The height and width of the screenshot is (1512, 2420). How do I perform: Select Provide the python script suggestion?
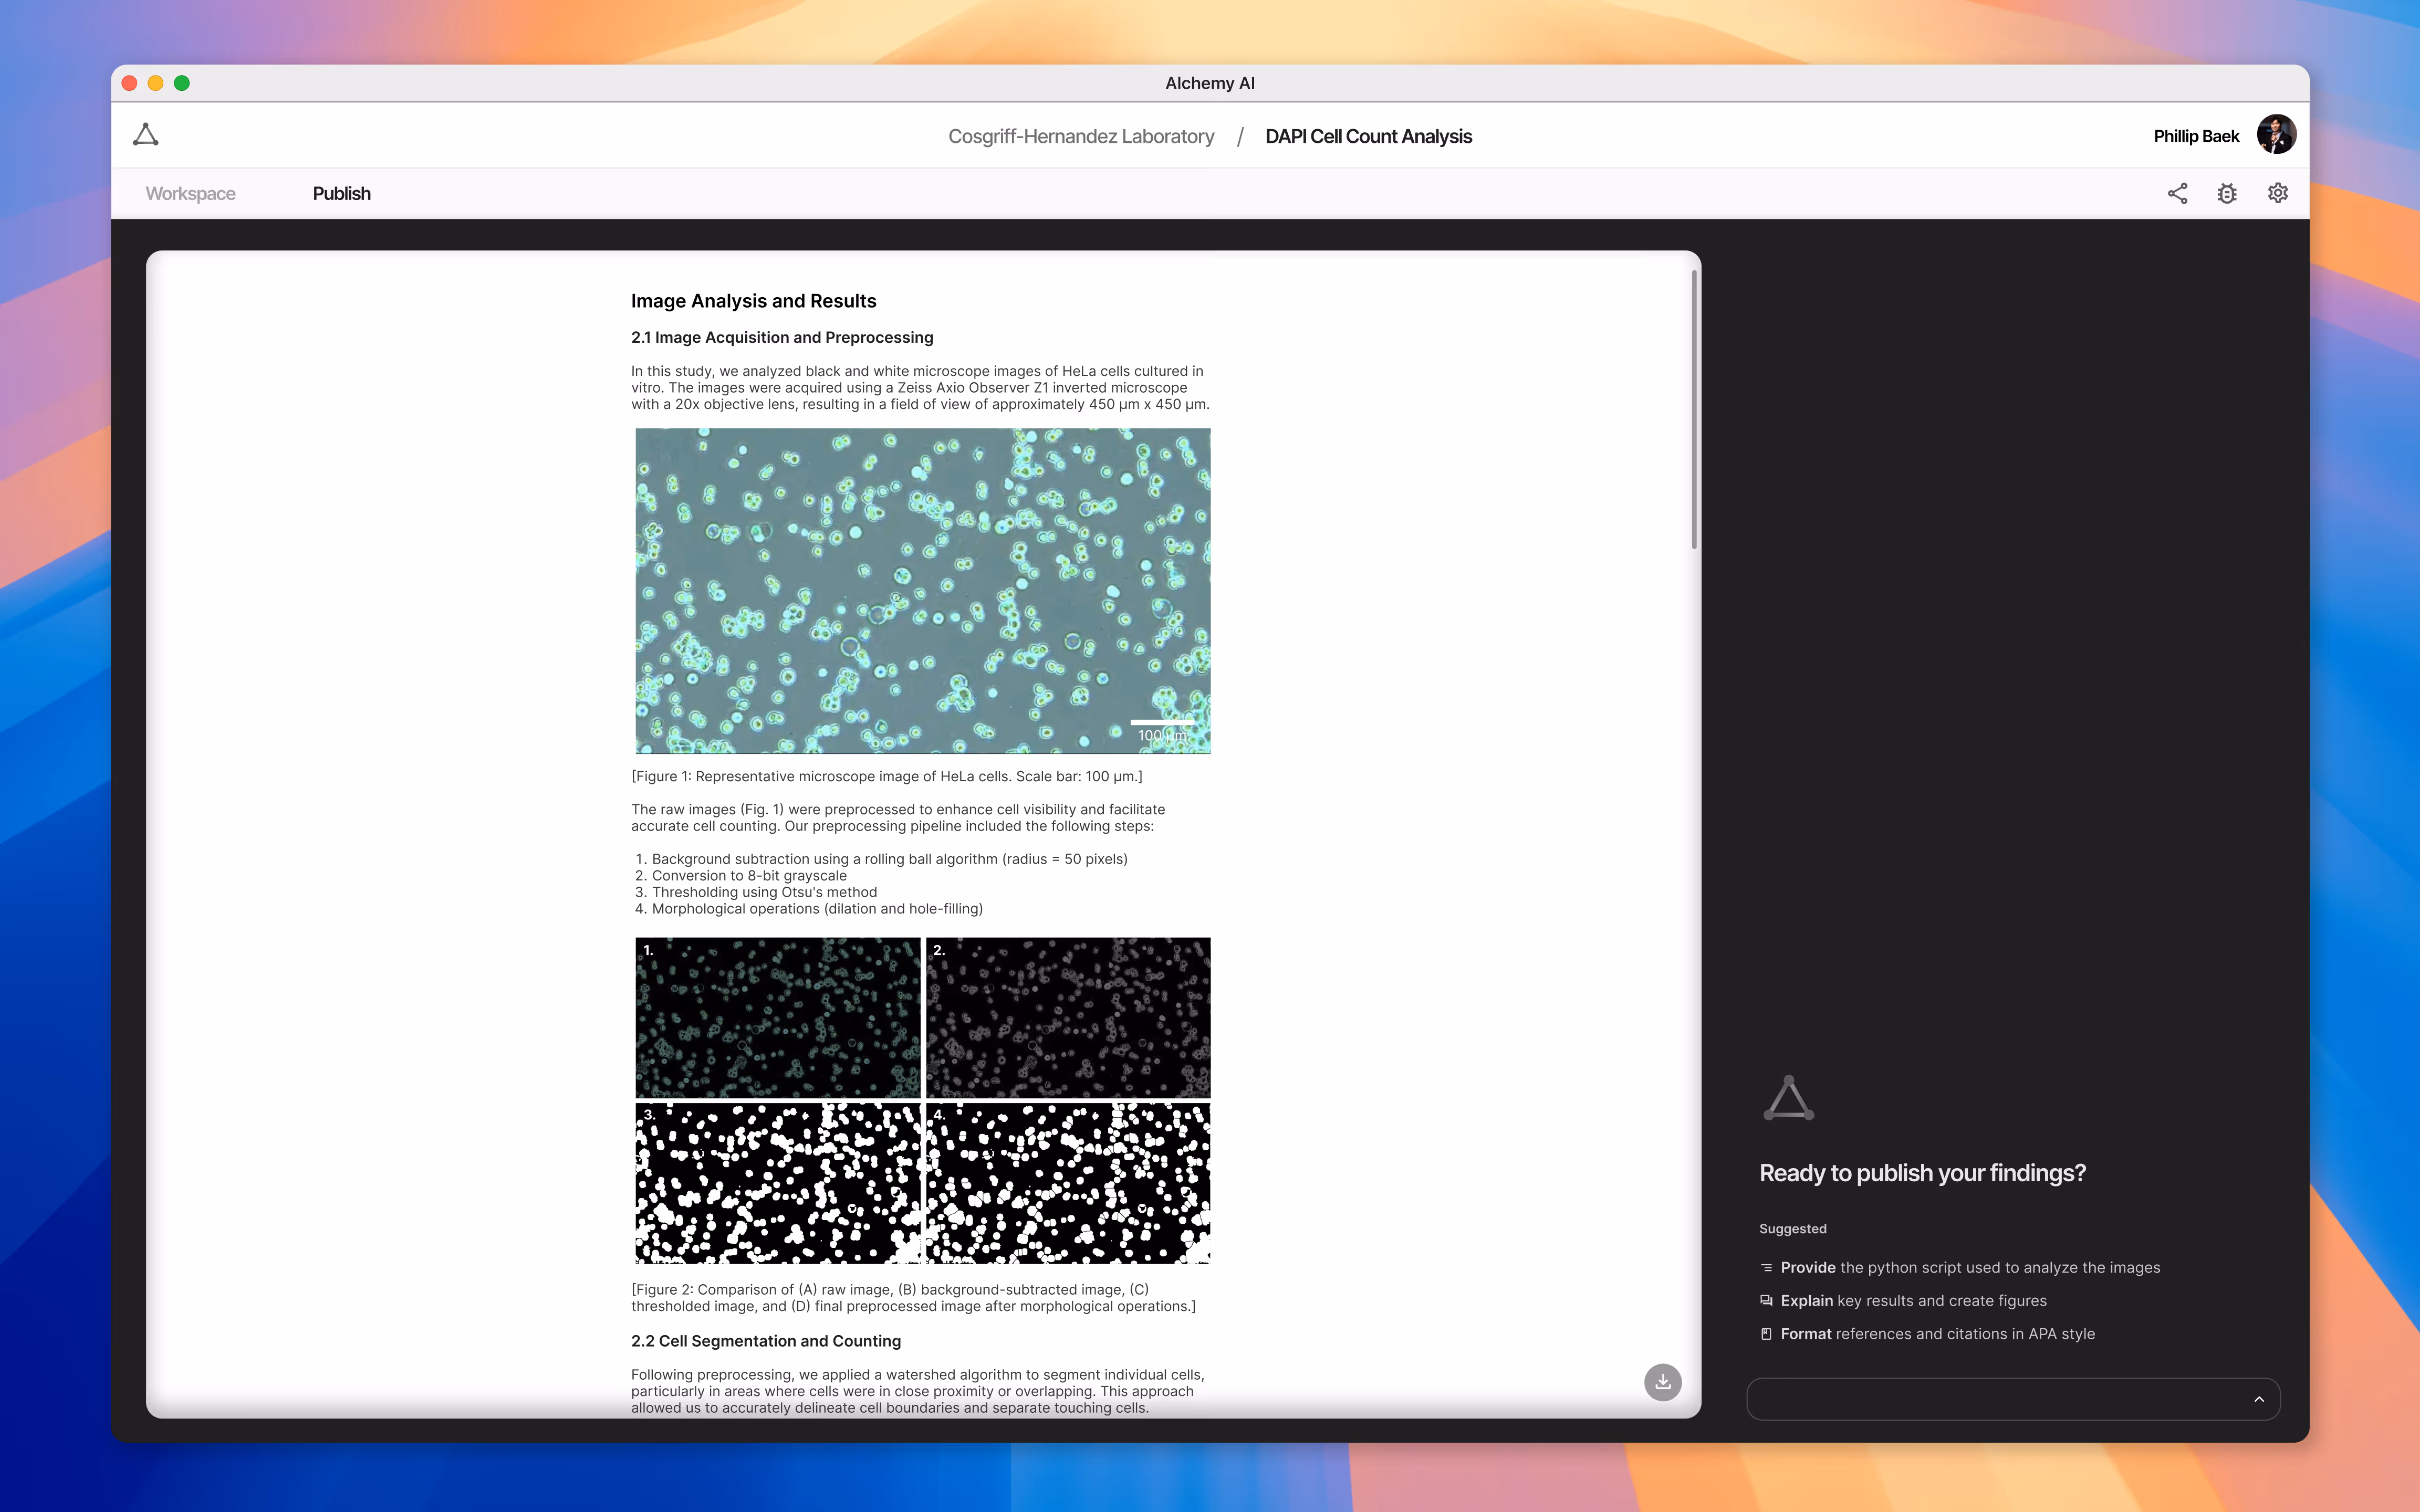coord(1969,1267)
